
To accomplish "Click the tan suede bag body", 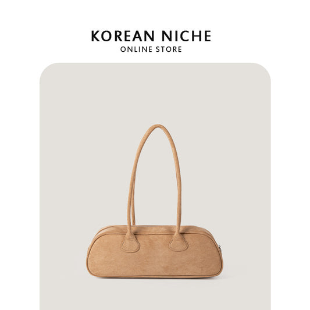I will point(155,257).
